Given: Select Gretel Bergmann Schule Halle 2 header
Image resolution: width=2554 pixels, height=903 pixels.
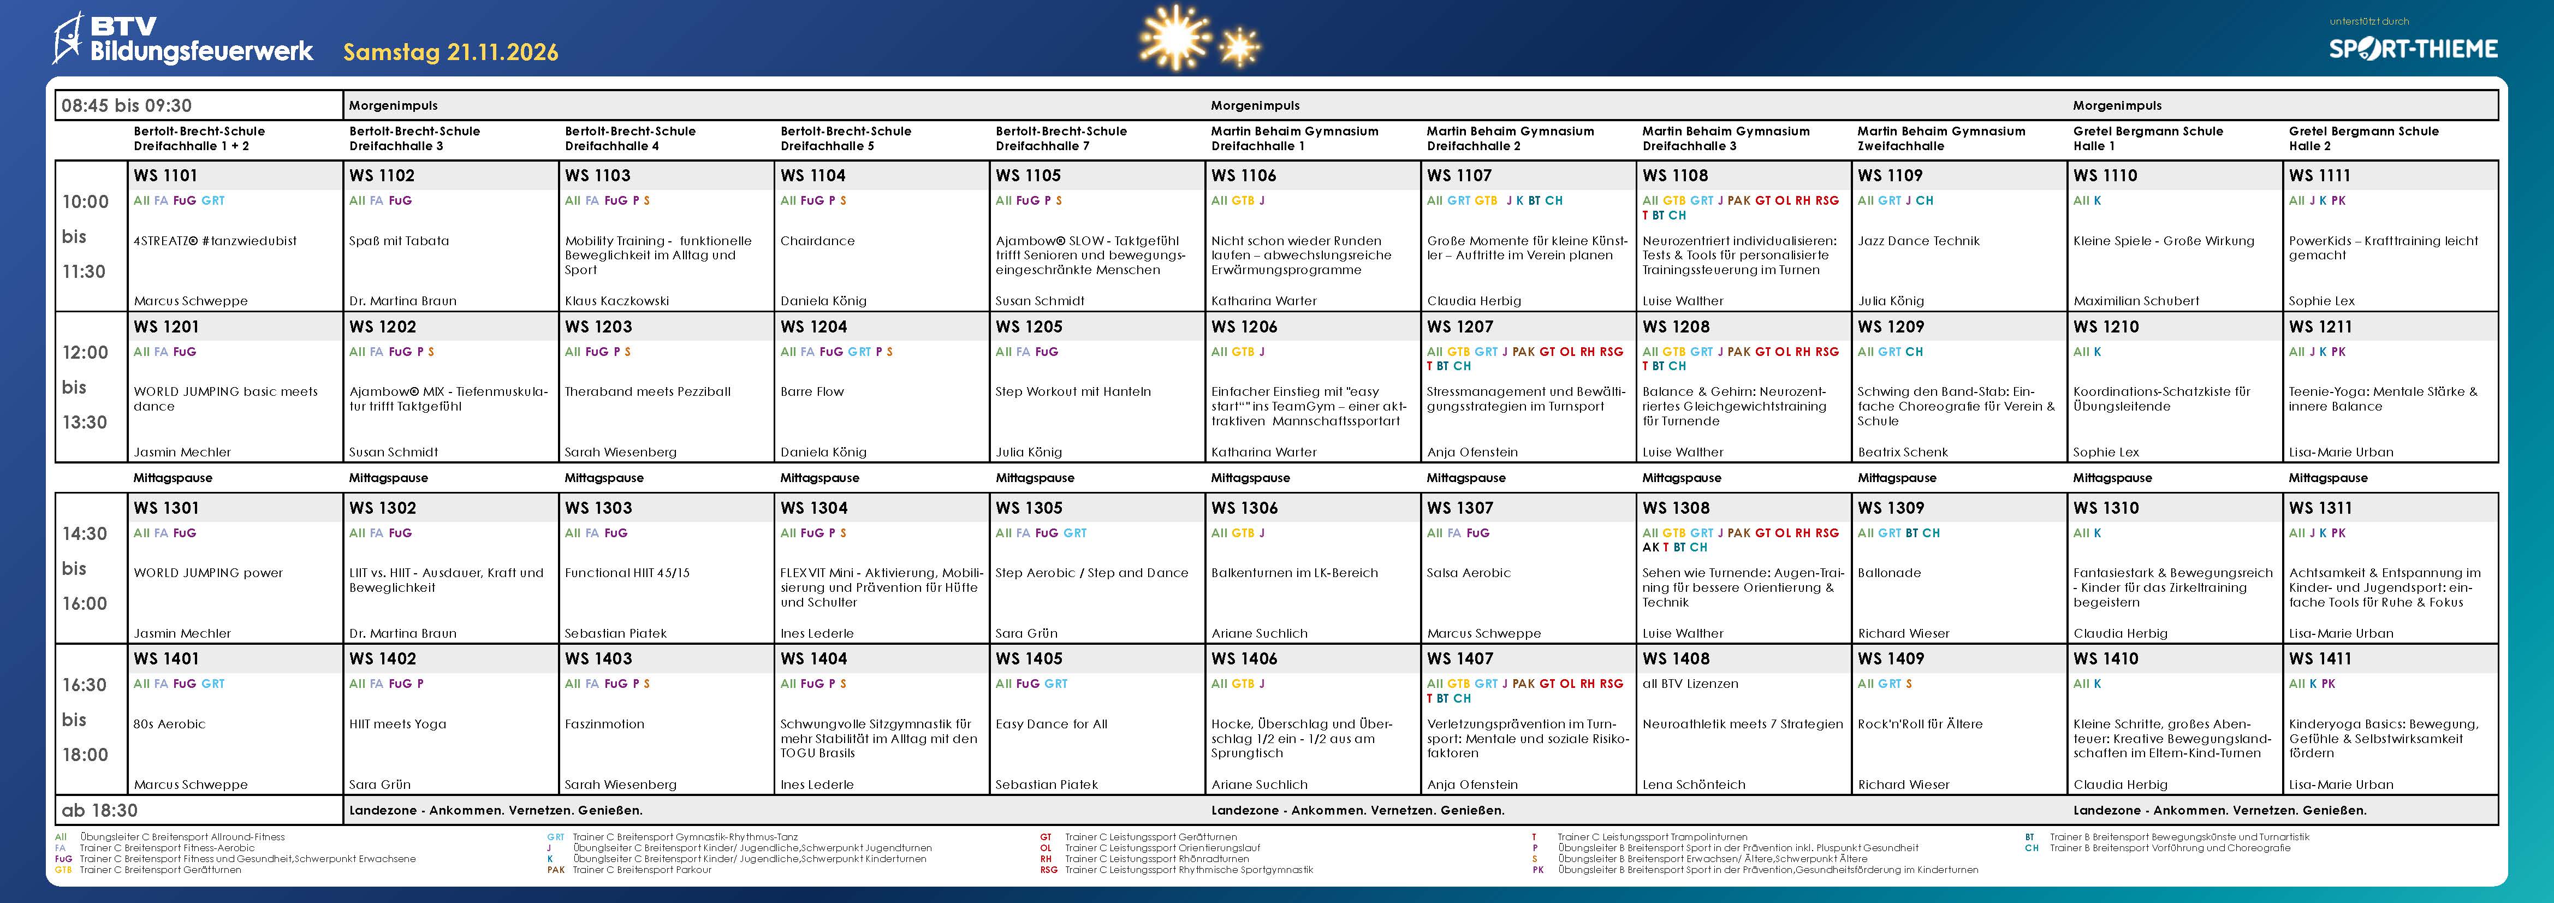Looking at the screenshot, I should coord(2363,138).
